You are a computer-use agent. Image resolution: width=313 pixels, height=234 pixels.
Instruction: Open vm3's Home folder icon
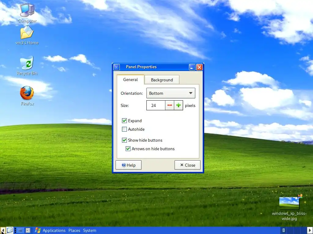coord(27,35)
